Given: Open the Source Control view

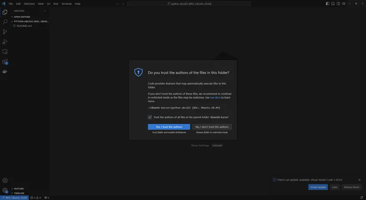Looking at the screenshot, I should click(5, 32).
